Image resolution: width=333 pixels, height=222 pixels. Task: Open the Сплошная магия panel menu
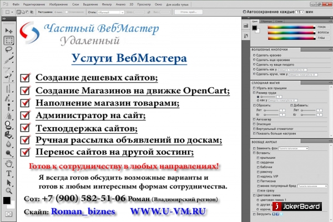330,83
